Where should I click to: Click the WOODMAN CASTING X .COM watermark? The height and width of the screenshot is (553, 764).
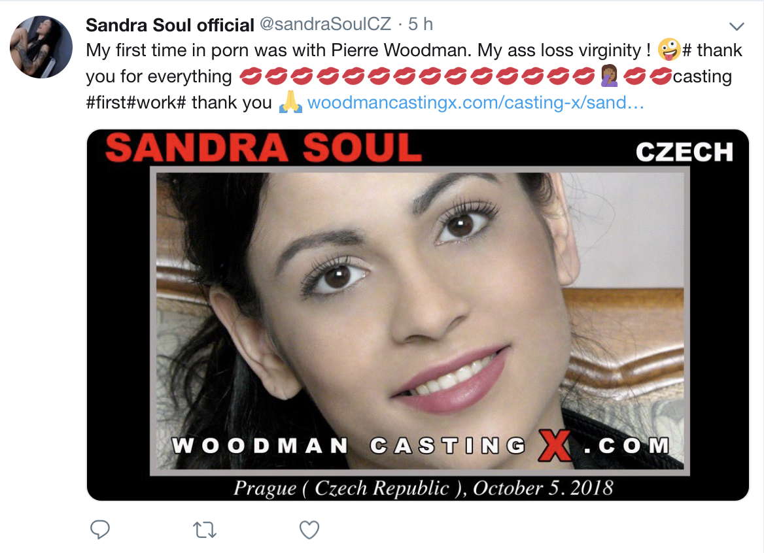(x=421, y=445)
